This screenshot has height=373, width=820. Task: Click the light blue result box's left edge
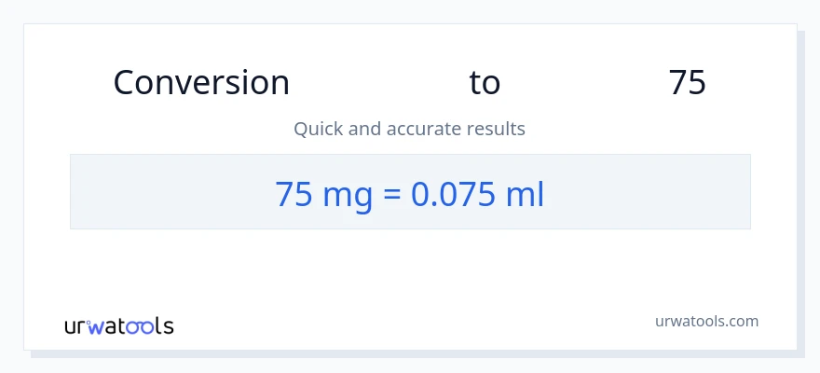(x=72, y=191)
